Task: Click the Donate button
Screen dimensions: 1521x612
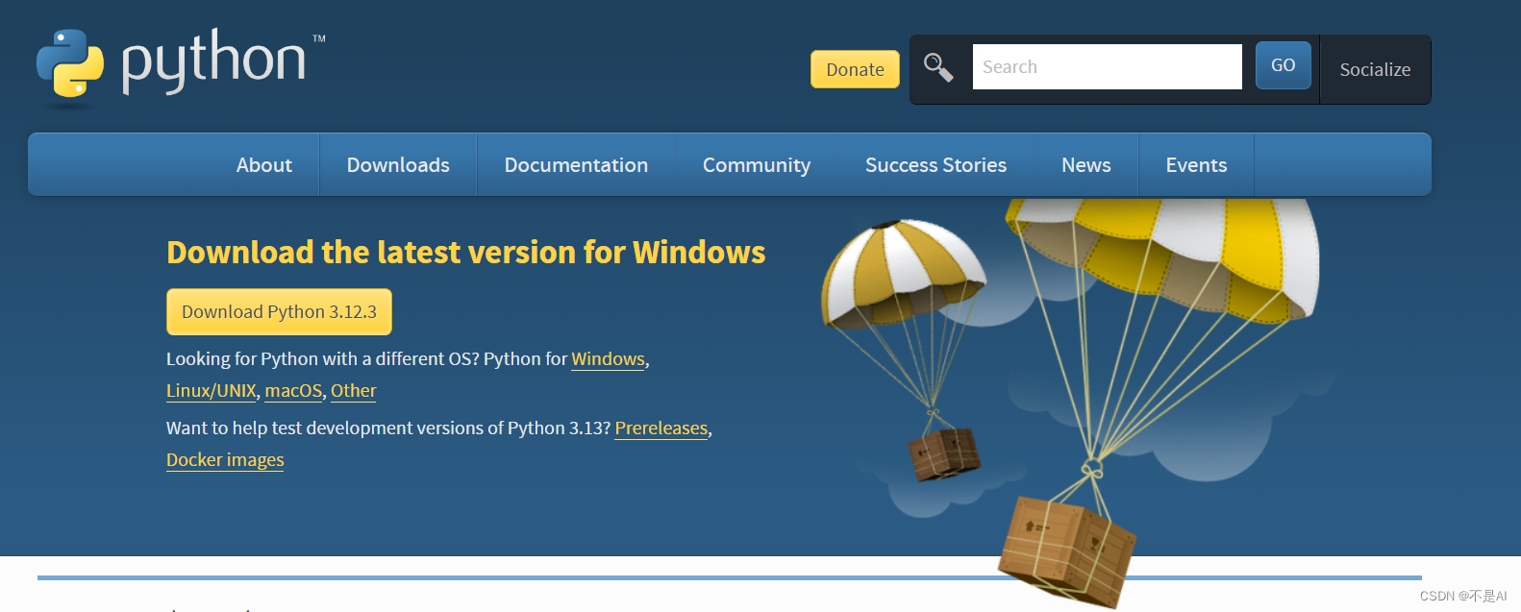Action: click(855, 69)
